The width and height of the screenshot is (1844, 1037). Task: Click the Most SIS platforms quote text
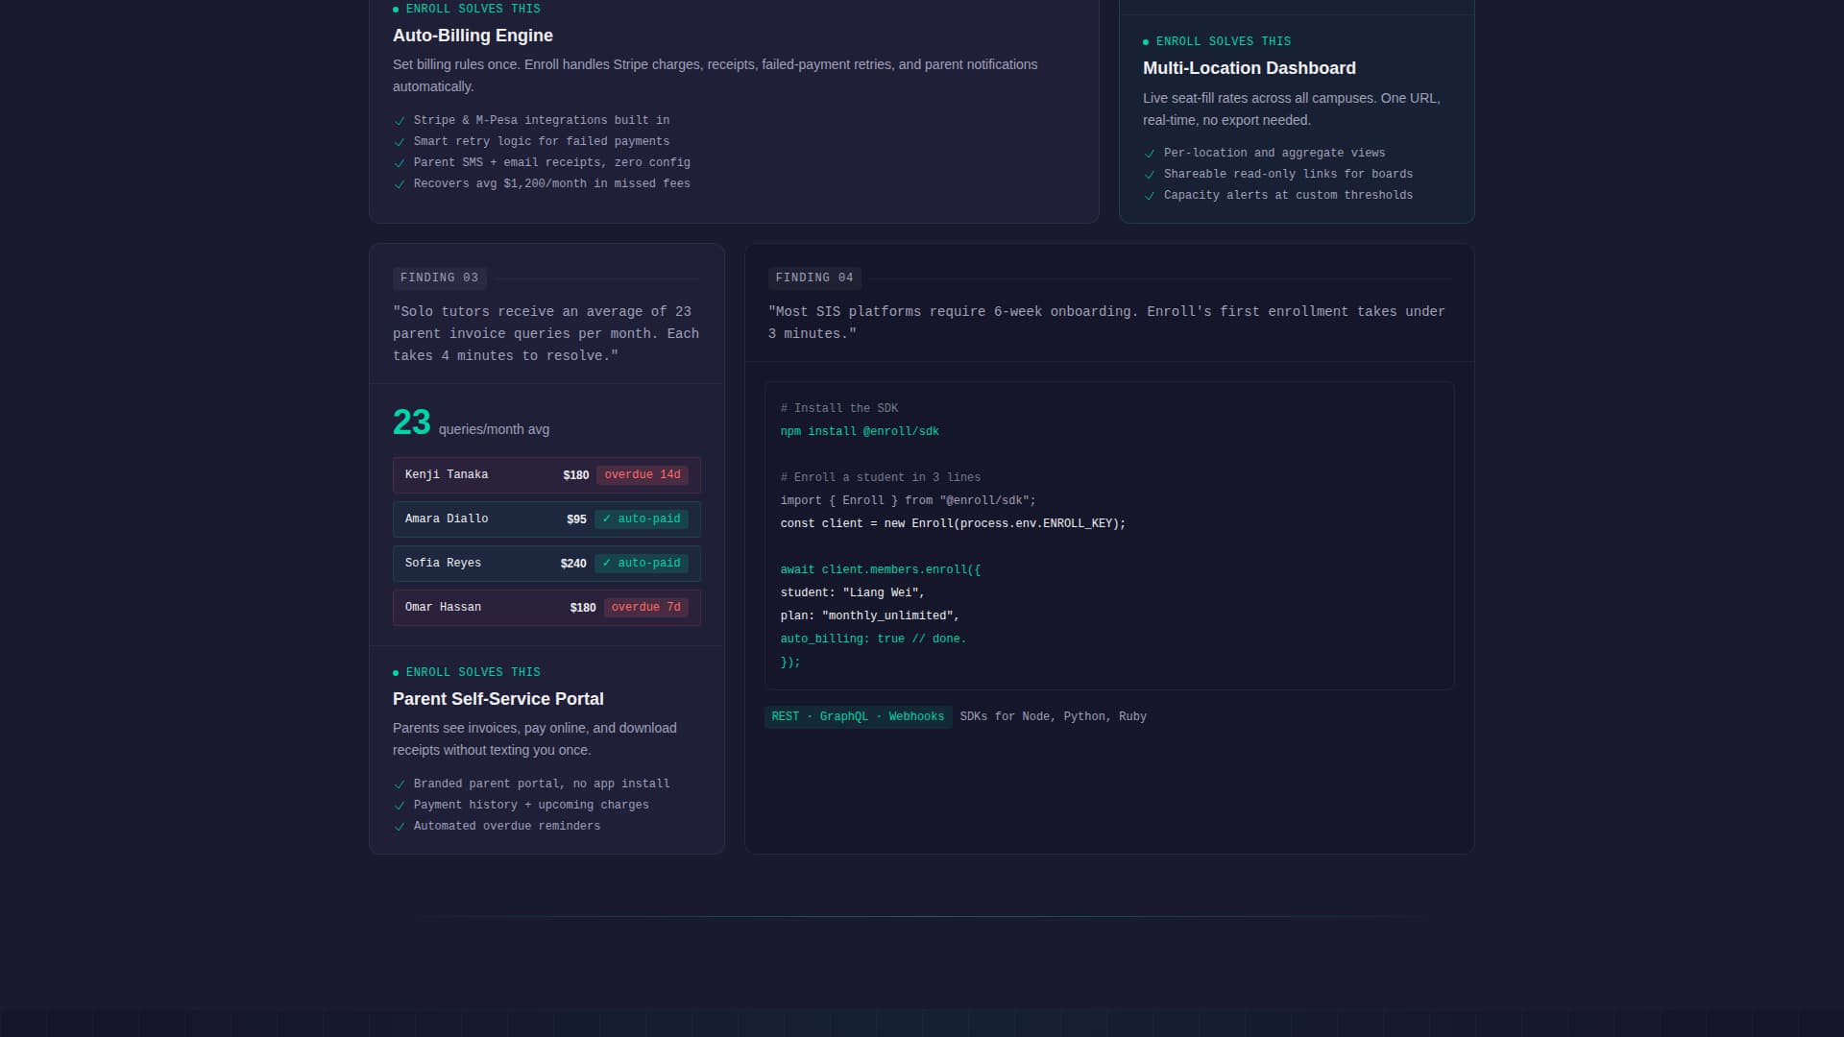1106,323
